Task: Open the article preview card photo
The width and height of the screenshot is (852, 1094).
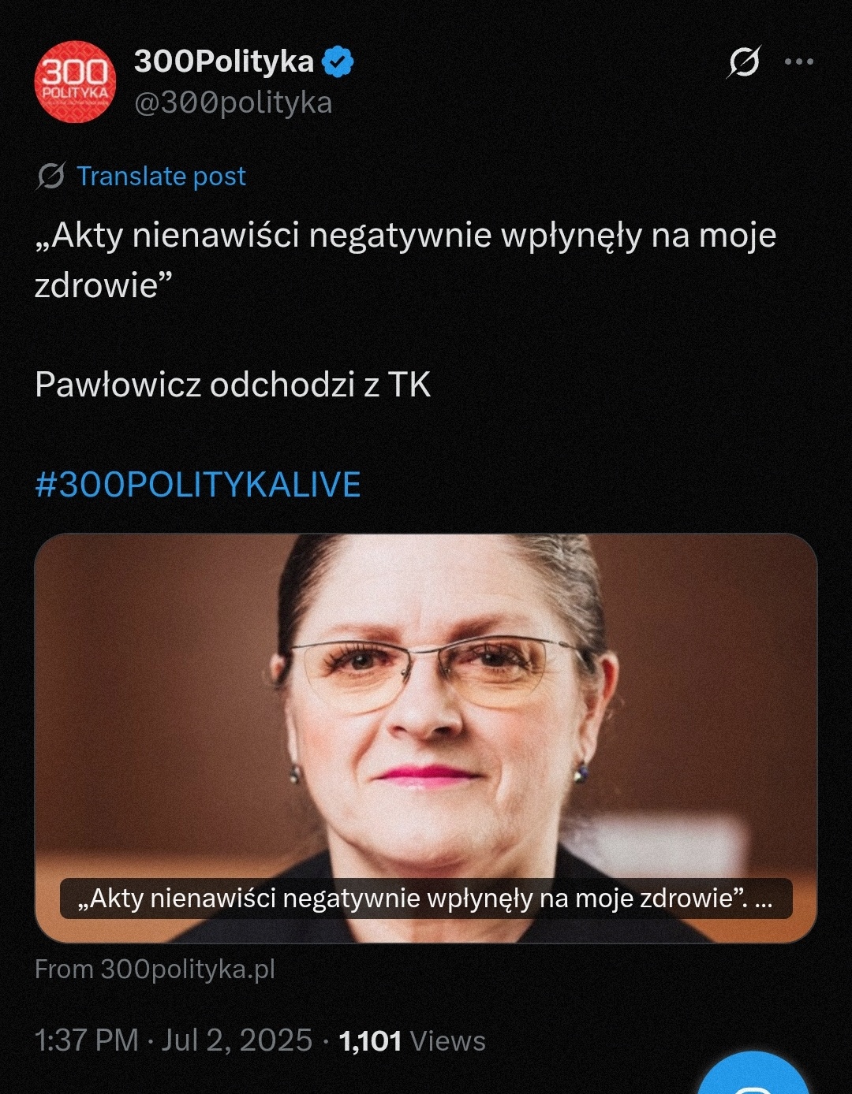Action: [426, 738]
